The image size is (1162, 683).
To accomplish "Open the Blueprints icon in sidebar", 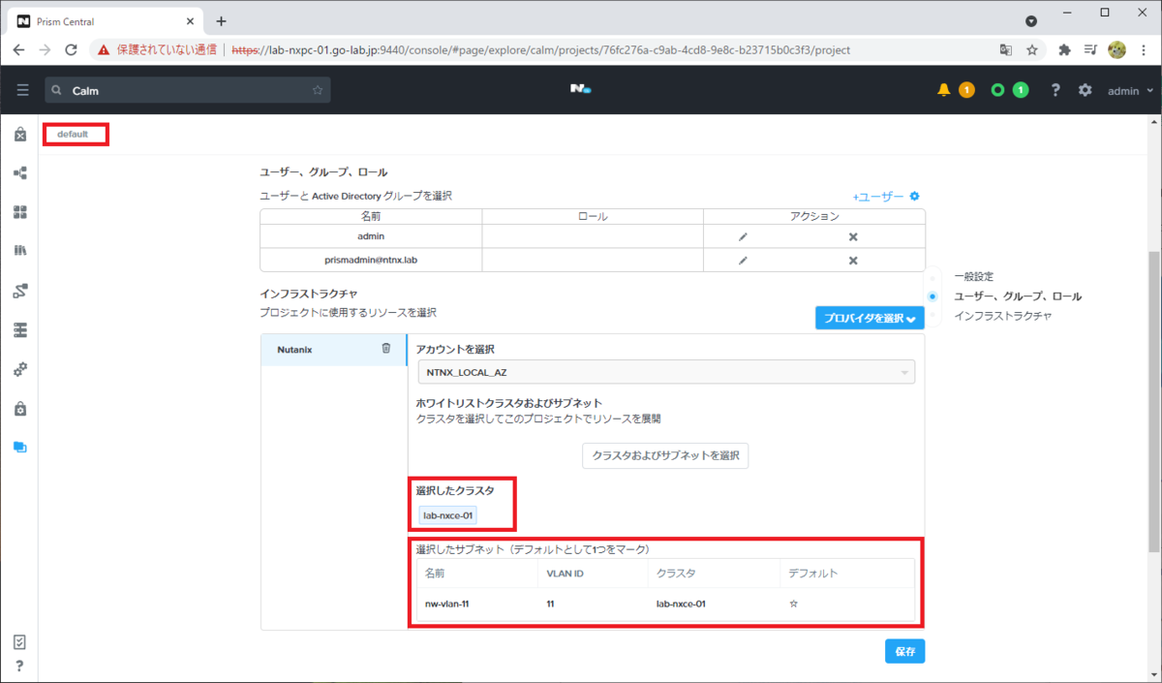I will 20,173.
